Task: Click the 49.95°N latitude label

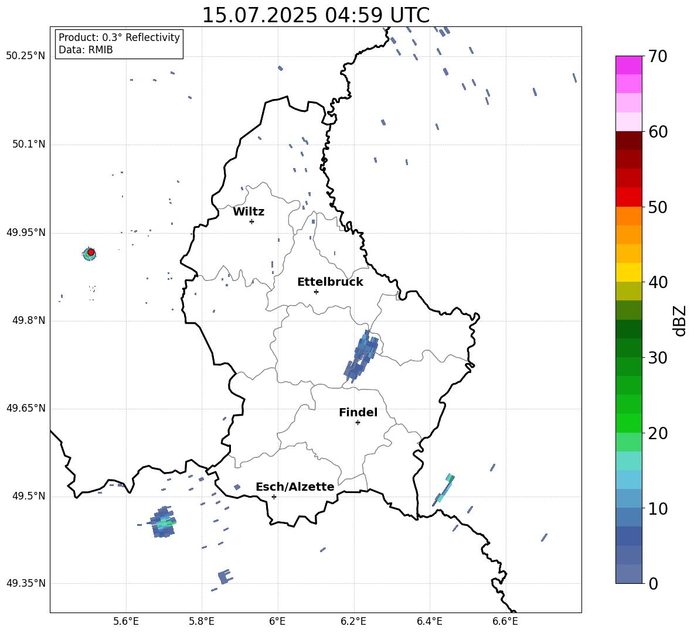Action: point(26,232)
